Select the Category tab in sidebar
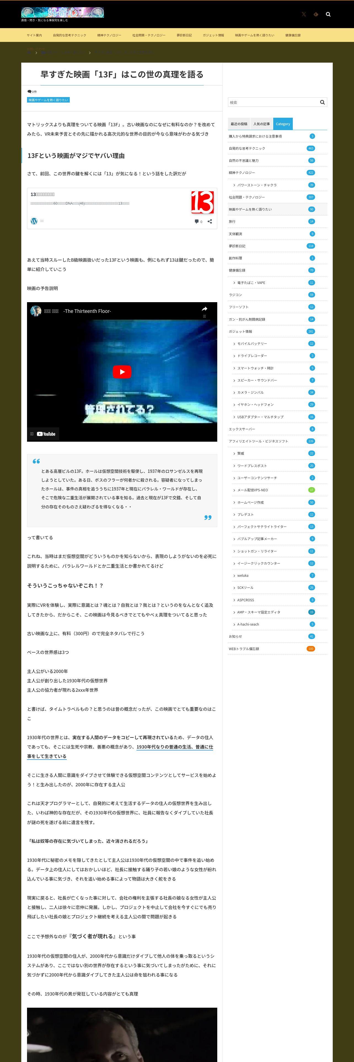The width and height of the screenshot is (354, 1062). (283, 124)
